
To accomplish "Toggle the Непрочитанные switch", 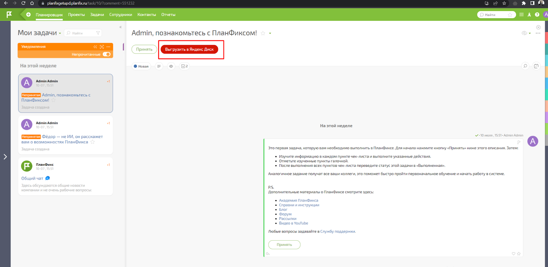I will click(x=107, y=54).
